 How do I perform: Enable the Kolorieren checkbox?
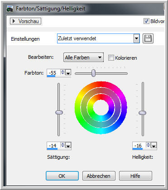[x=111, y=58]
